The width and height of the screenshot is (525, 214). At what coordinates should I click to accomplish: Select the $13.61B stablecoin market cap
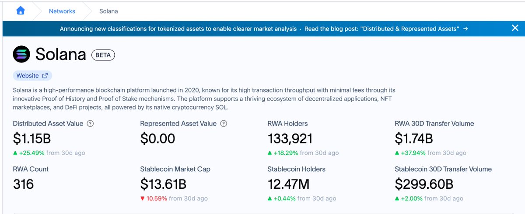click(163, 184)
